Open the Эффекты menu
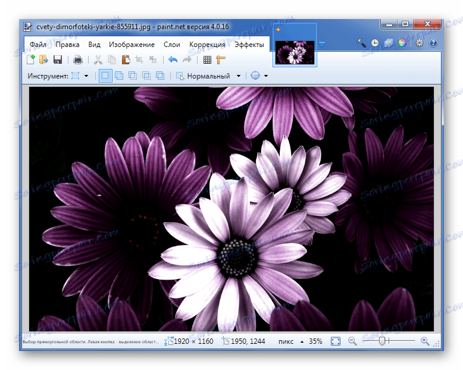 click(249, 45)
